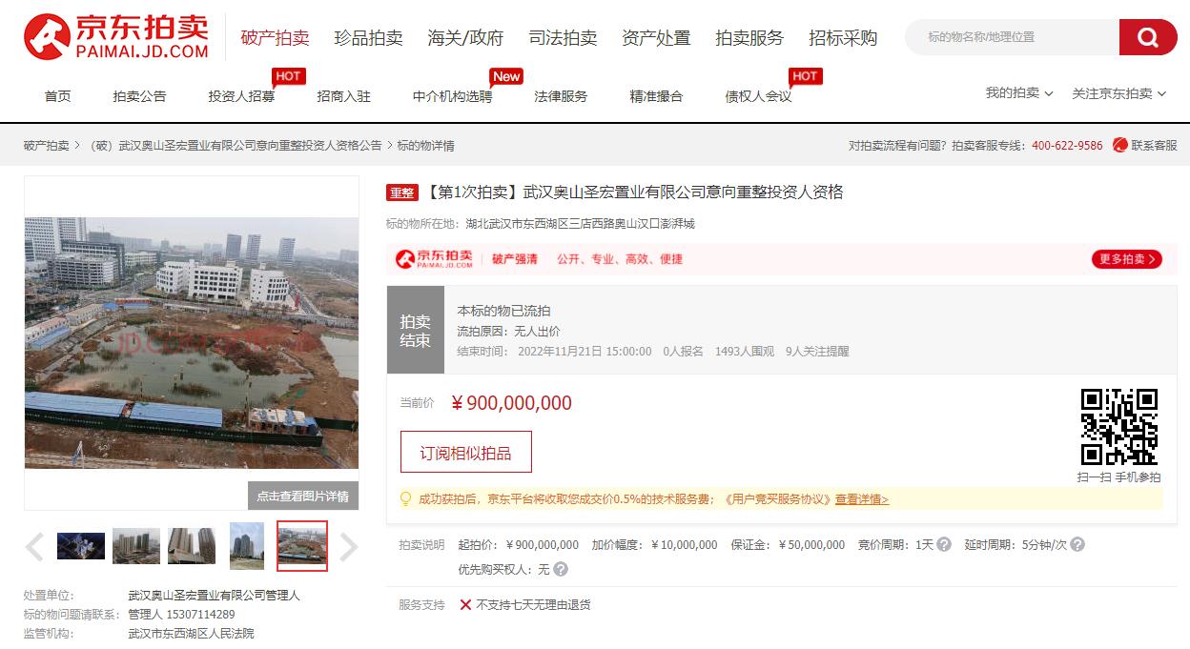Switch to the 首页 tab

(56, 95)
